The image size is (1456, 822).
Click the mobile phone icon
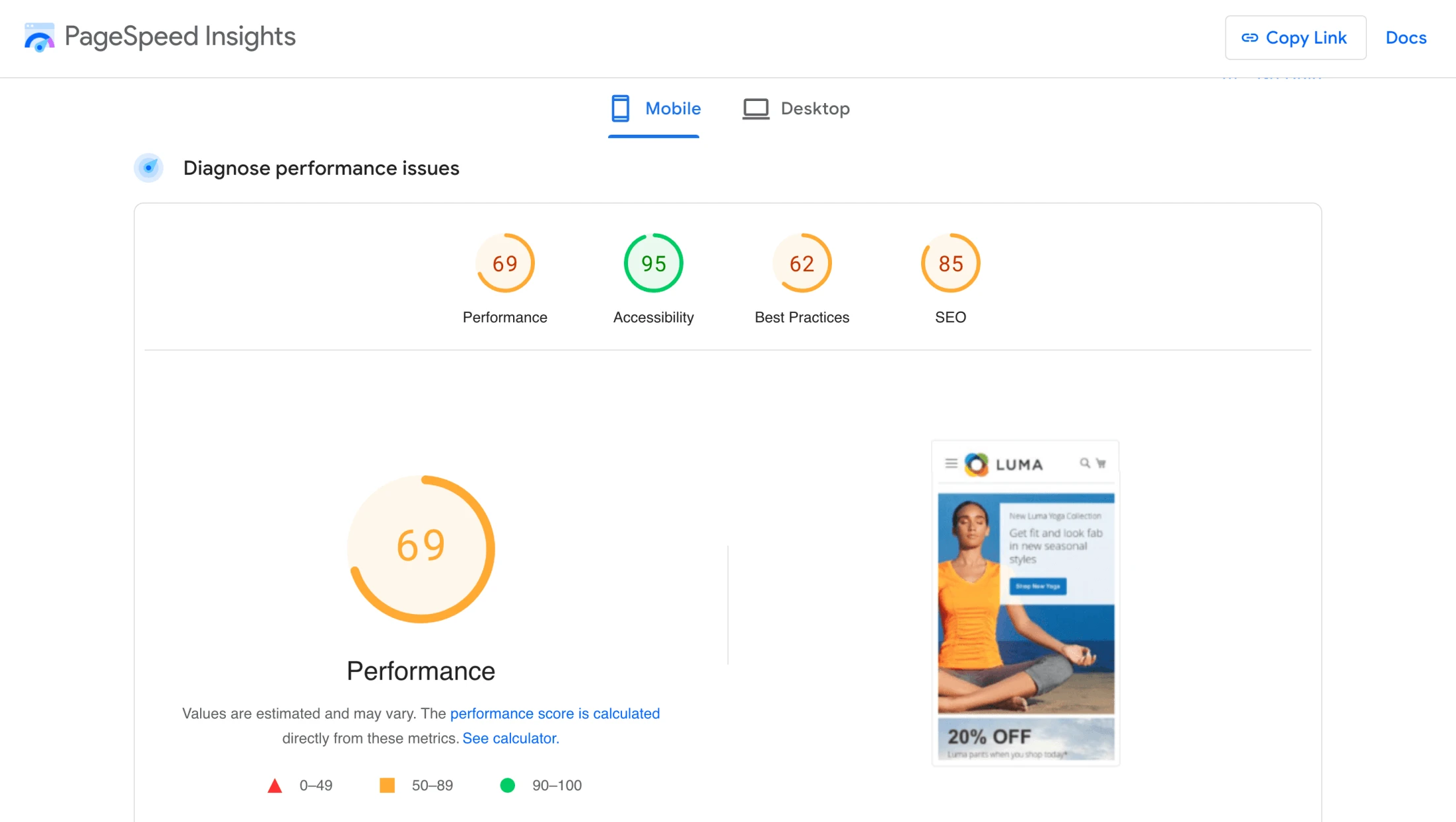click(620, 108)
